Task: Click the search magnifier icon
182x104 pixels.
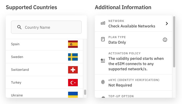Action: point(19,27)
